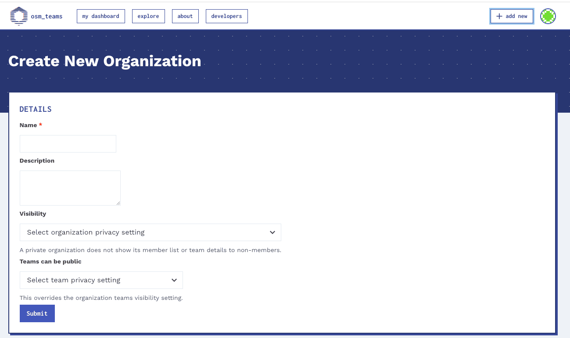Open the user profile avatar icon
The width and height of the screenshot is (570, 338).
coord(548,16)
